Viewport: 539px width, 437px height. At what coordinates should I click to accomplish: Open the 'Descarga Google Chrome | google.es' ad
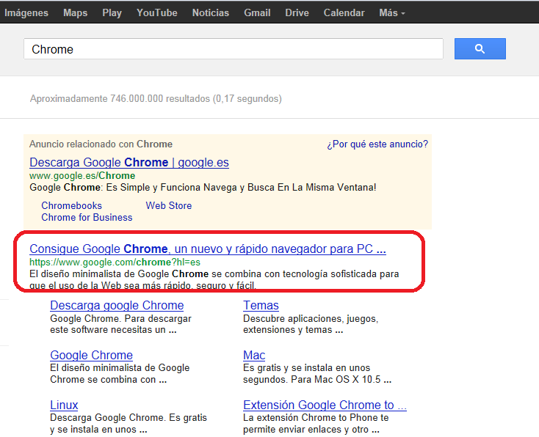tap(129, 162)
